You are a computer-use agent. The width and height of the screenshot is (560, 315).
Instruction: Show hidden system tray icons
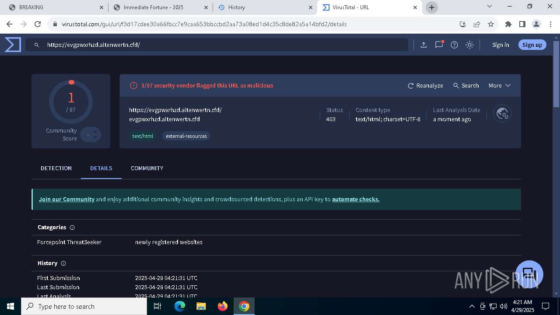click(x=472, y=306)
